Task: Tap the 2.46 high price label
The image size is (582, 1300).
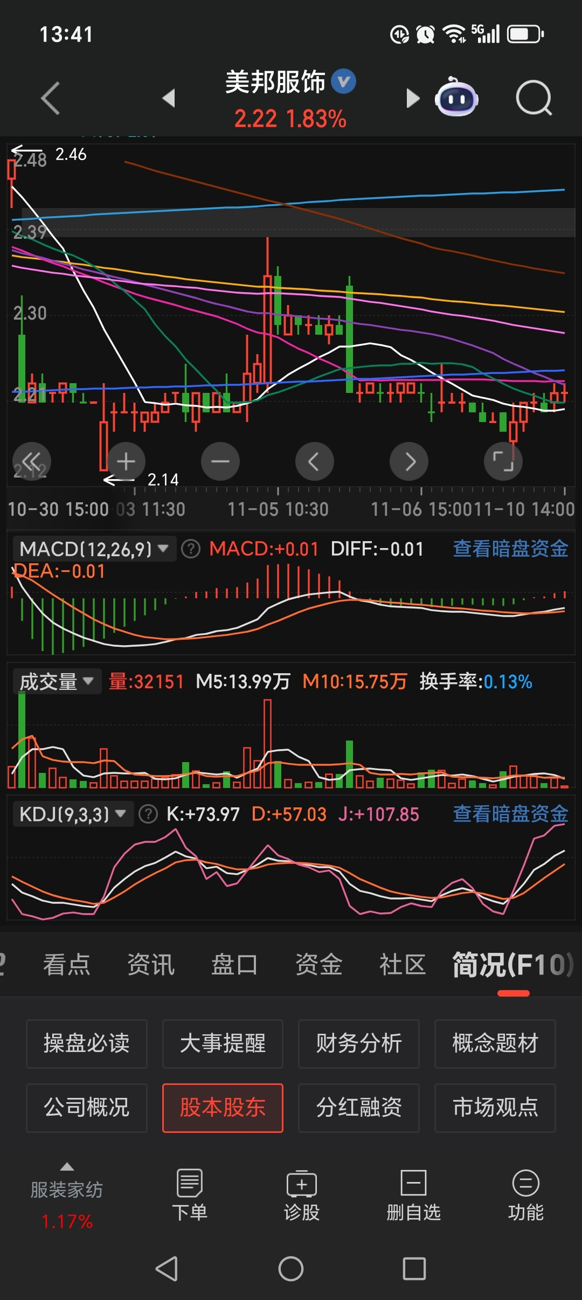Action: [71, 155]
